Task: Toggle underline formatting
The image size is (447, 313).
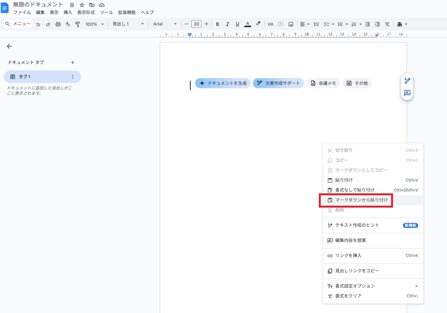Action: 237,24
